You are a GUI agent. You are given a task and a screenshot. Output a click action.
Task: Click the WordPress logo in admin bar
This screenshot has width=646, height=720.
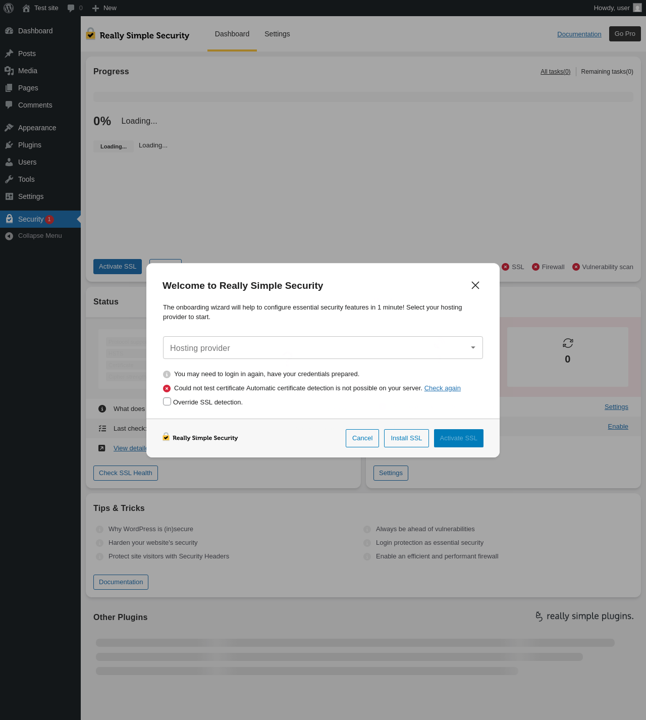(x=9, y=8)
